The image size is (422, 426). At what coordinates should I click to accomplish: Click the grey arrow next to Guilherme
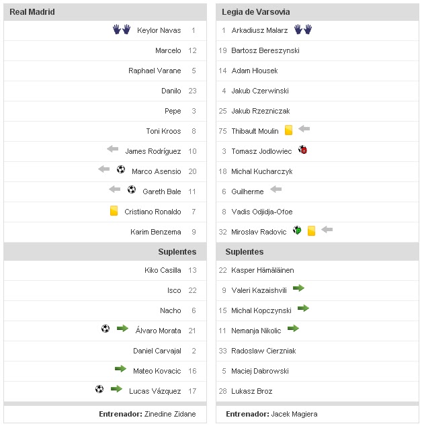276,190
